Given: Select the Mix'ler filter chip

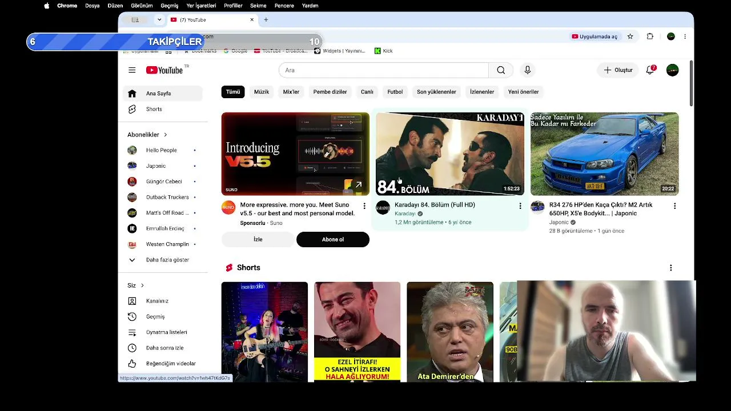Looking at the screenshot, I should [x=291, y=92].
